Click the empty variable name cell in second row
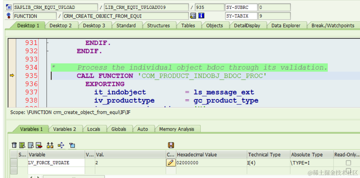The width and height of the screenshot is (360, 178). coord(56,170)
